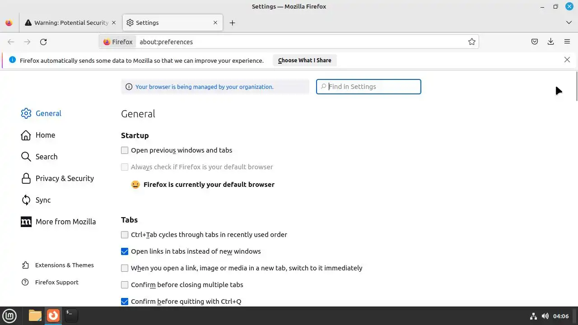Click the Firefox pinned tab icon

[x=9, y=23]
